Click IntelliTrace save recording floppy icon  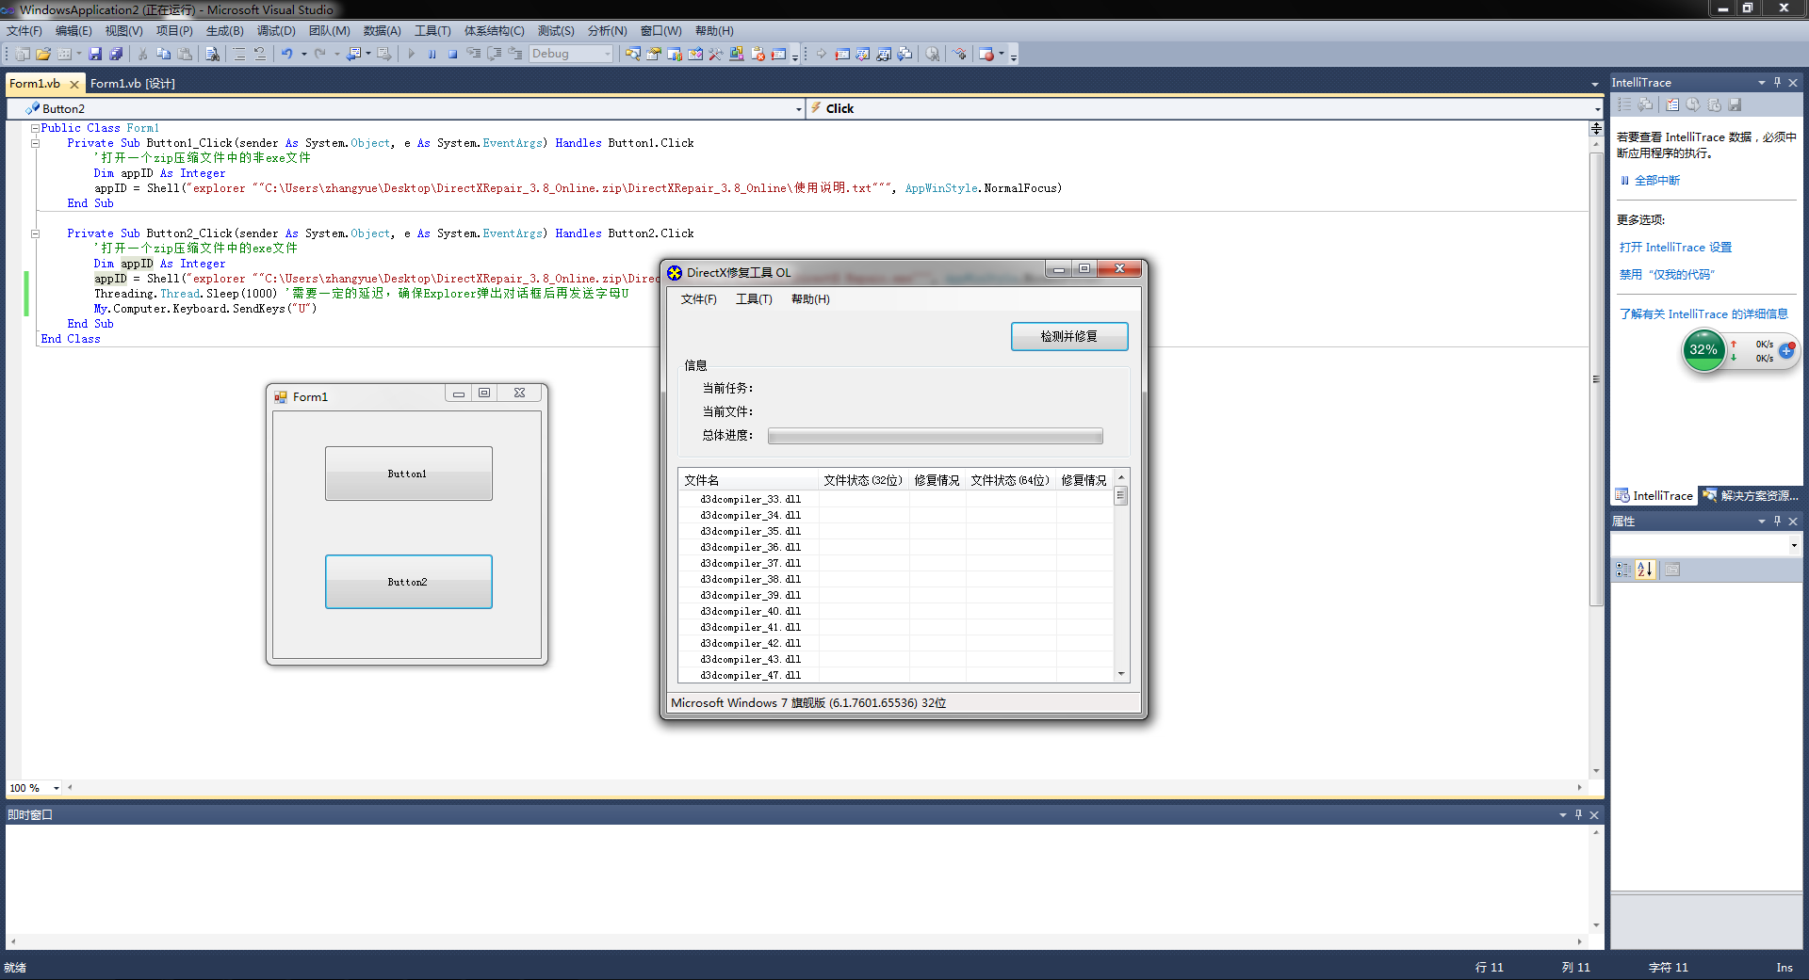1736,104
